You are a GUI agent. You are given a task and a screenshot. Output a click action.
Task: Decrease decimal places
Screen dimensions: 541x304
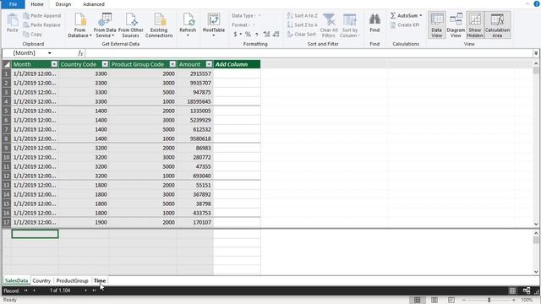276,34
